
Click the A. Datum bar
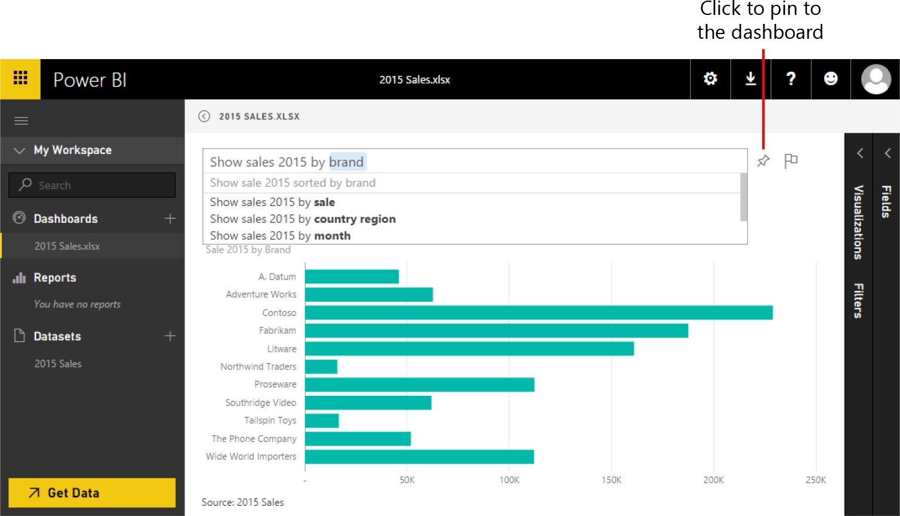pos(352,277)
